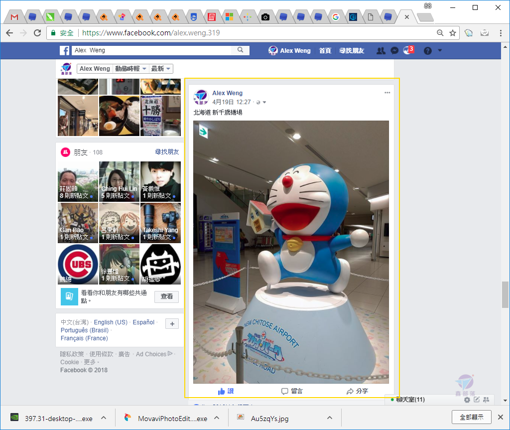This screenshot has width=510, height=430.
Task: Open friend Ching Hui Lin's thumbnail
Action: [120, 182]
